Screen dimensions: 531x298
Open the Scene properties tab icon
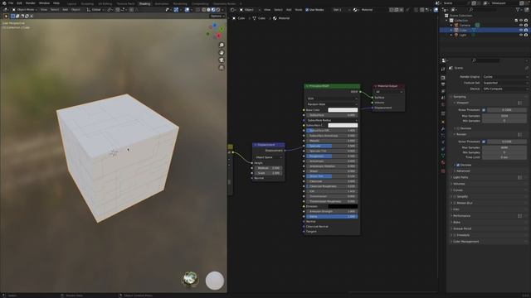[443, 98]
